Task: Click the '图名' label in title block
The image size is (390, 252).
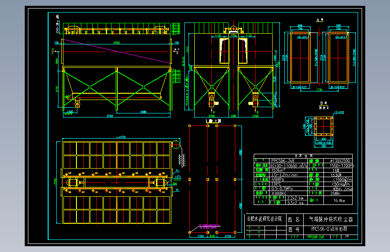Action: 294,220
